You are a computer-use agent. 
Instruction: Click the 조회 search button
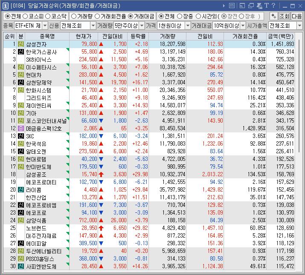click(284, 16)
